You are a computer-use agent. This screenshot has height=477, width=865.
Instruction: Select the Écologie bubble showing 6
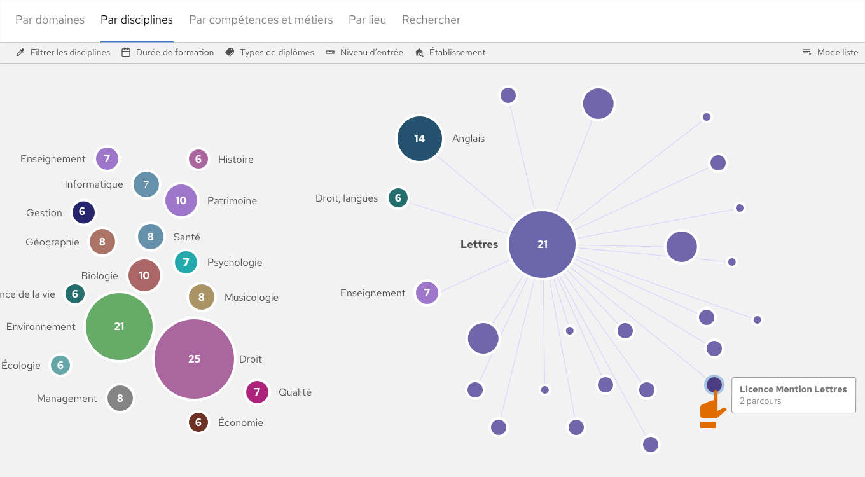coord(60,365)
